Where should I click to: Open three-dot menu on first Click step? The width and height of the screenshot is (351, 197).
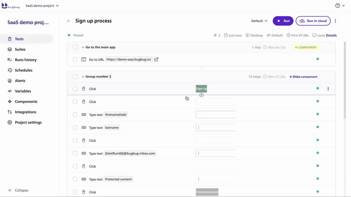pos(328,89)
